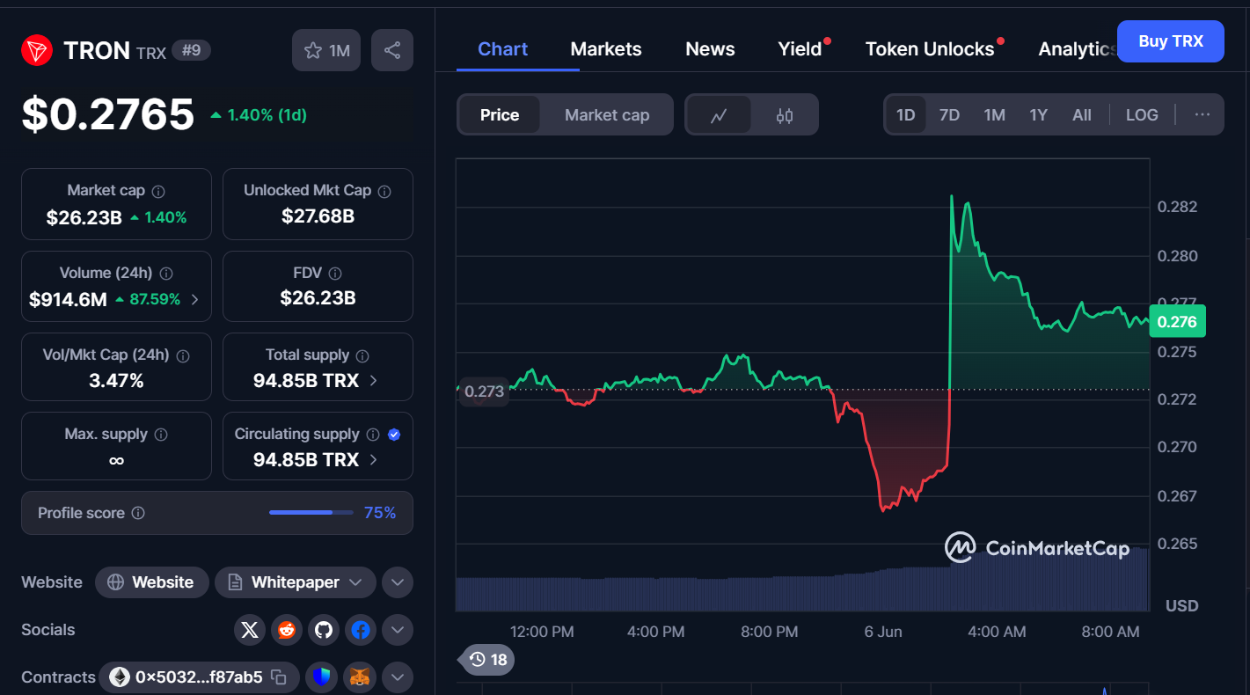Click Market cap info icon
1250x695 pixels.
[158, 191]
